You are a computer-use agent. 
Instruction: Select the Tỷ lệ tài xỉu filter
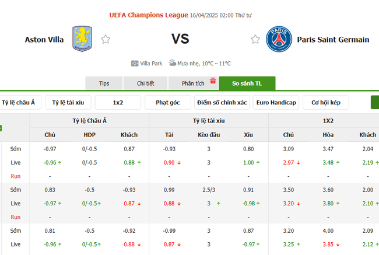click(68, 103)
